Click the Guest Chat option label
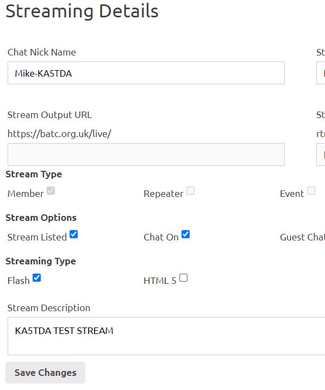 pyautogui.click(x=302, y=237)
